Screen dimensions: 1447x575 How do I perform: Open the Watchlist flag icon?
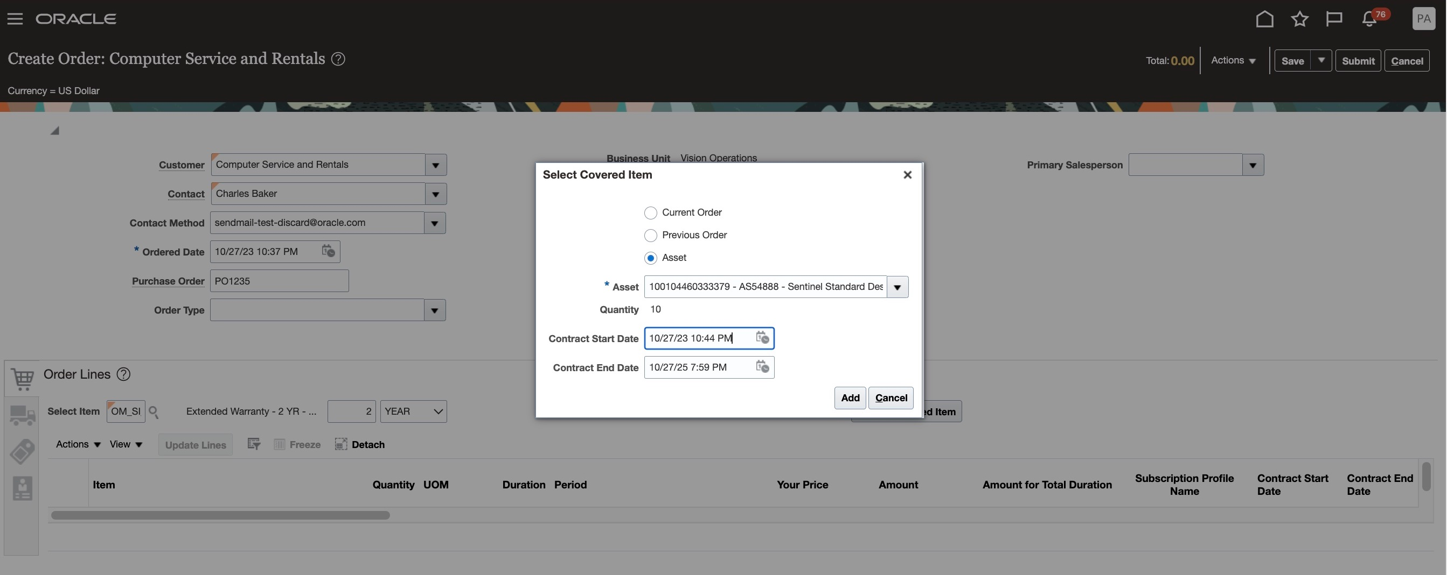[1334, 19]
